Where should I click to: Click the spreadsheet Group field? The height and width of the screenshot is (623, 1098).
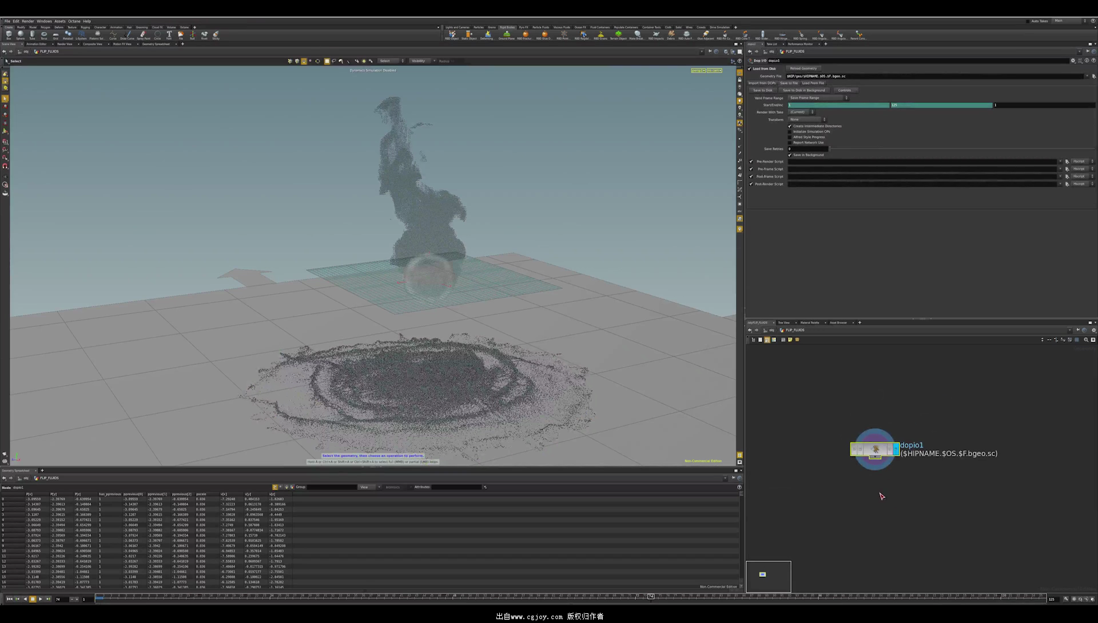point(332,487)
